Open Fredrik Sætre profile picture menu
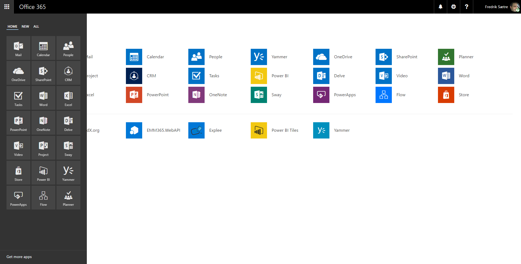This screenshot has height=264, width=521. coord(514,7)
